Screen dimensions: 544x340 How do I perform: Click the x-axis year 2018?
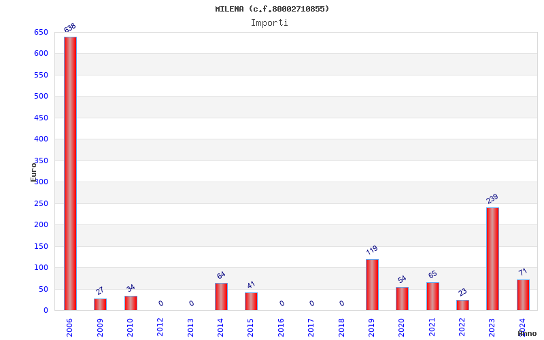(x=341, y=328)
